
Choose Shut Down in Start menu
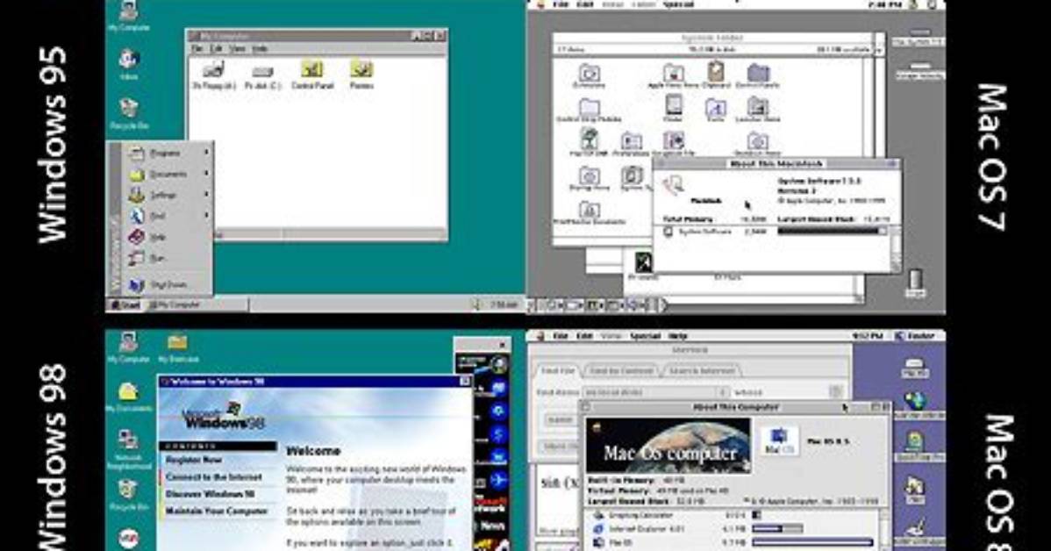click(168, 285)
